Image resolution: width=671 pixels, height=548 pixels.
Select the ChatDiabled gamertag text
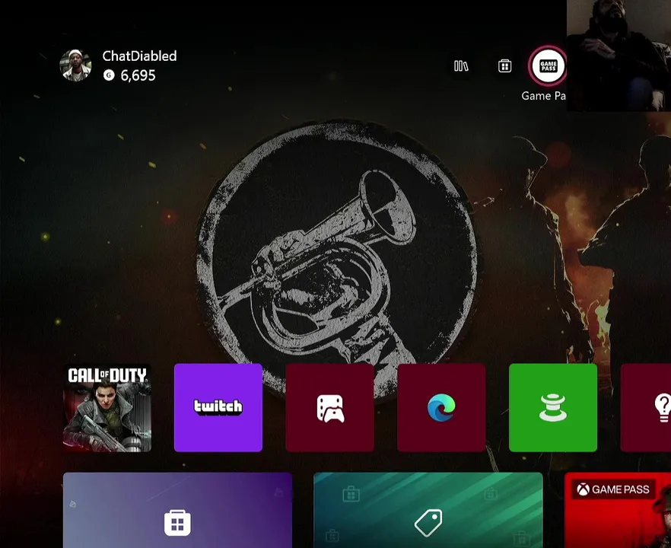(139, 56)
